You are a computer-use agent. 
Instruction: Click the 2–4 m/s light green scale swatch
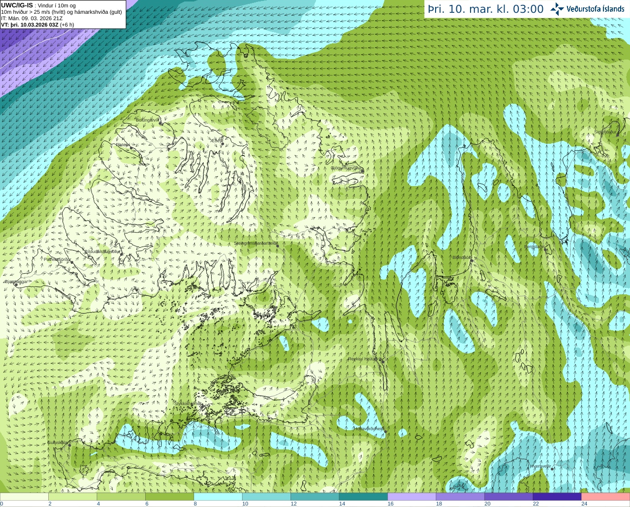pos(72,497)
